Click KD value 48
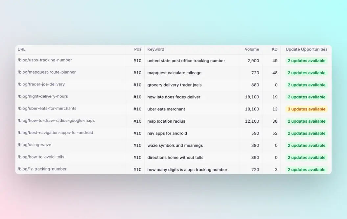 point(275,73)
